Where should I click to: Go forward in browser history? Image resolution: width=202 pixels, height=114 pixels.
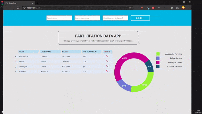(12, 8)
